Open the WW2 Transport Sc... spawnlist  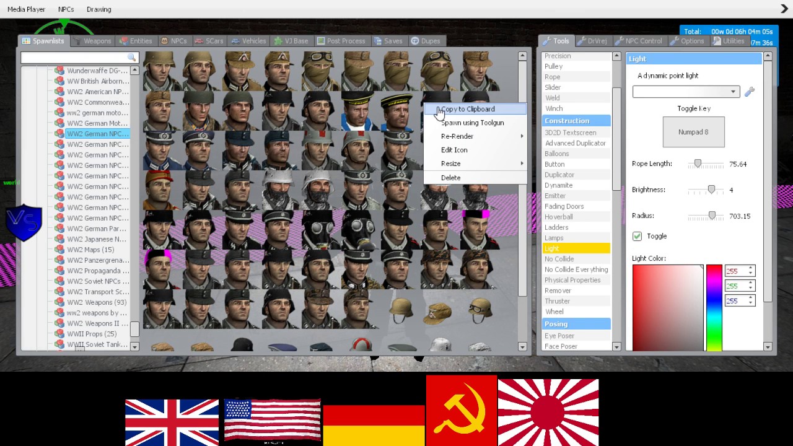(98, 292)
